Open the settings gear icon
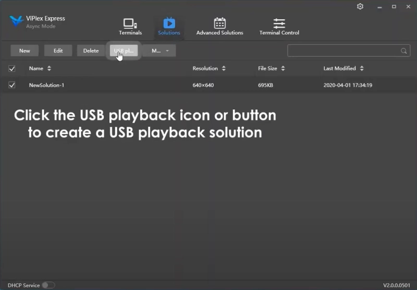The width and height of the screenshot is (417, 290). 360,7
